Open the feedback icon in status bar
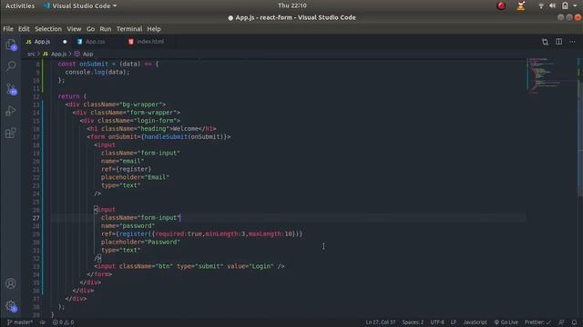583x327 pixels. coord(561,322)
